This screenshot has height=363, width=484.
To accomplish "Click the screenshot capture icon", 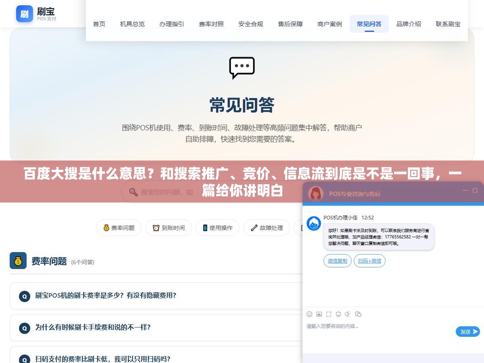I will click(x=329, y=314).
